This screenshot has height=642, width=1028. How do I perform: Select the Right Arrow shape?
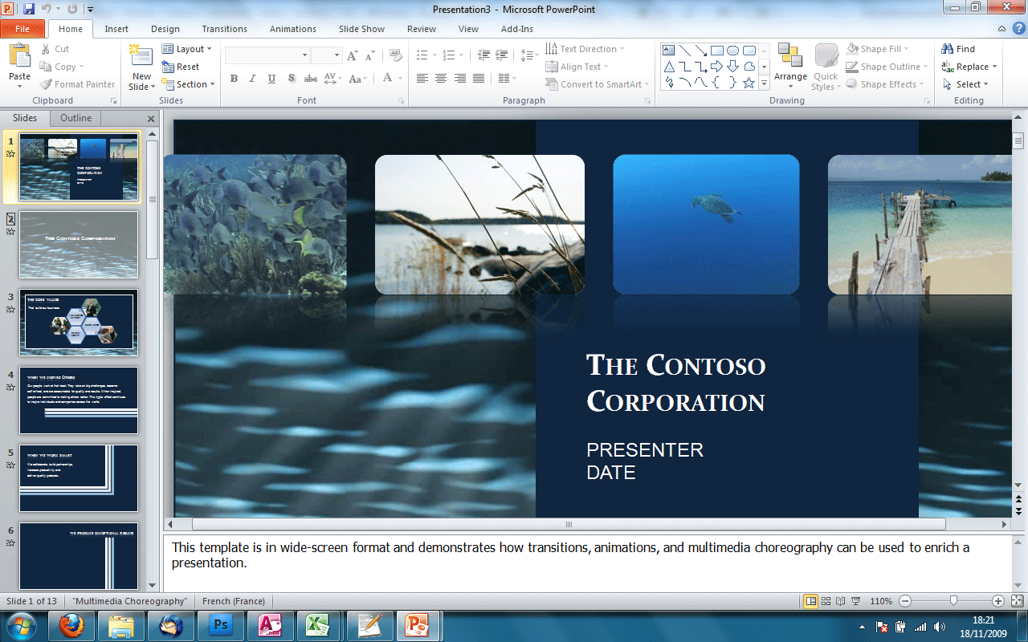(717, 66)
